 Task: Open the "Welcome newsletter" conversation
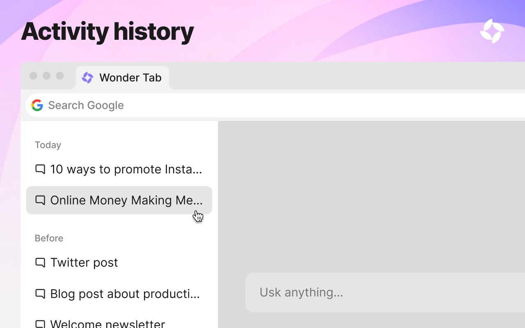[107, 324]
